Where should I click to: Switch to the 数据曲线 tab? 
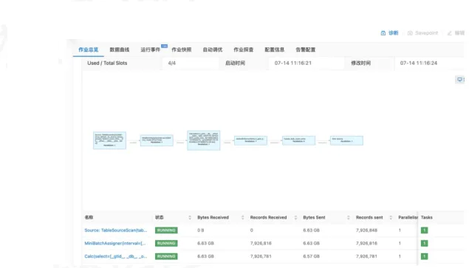click(x=120, y=49)
